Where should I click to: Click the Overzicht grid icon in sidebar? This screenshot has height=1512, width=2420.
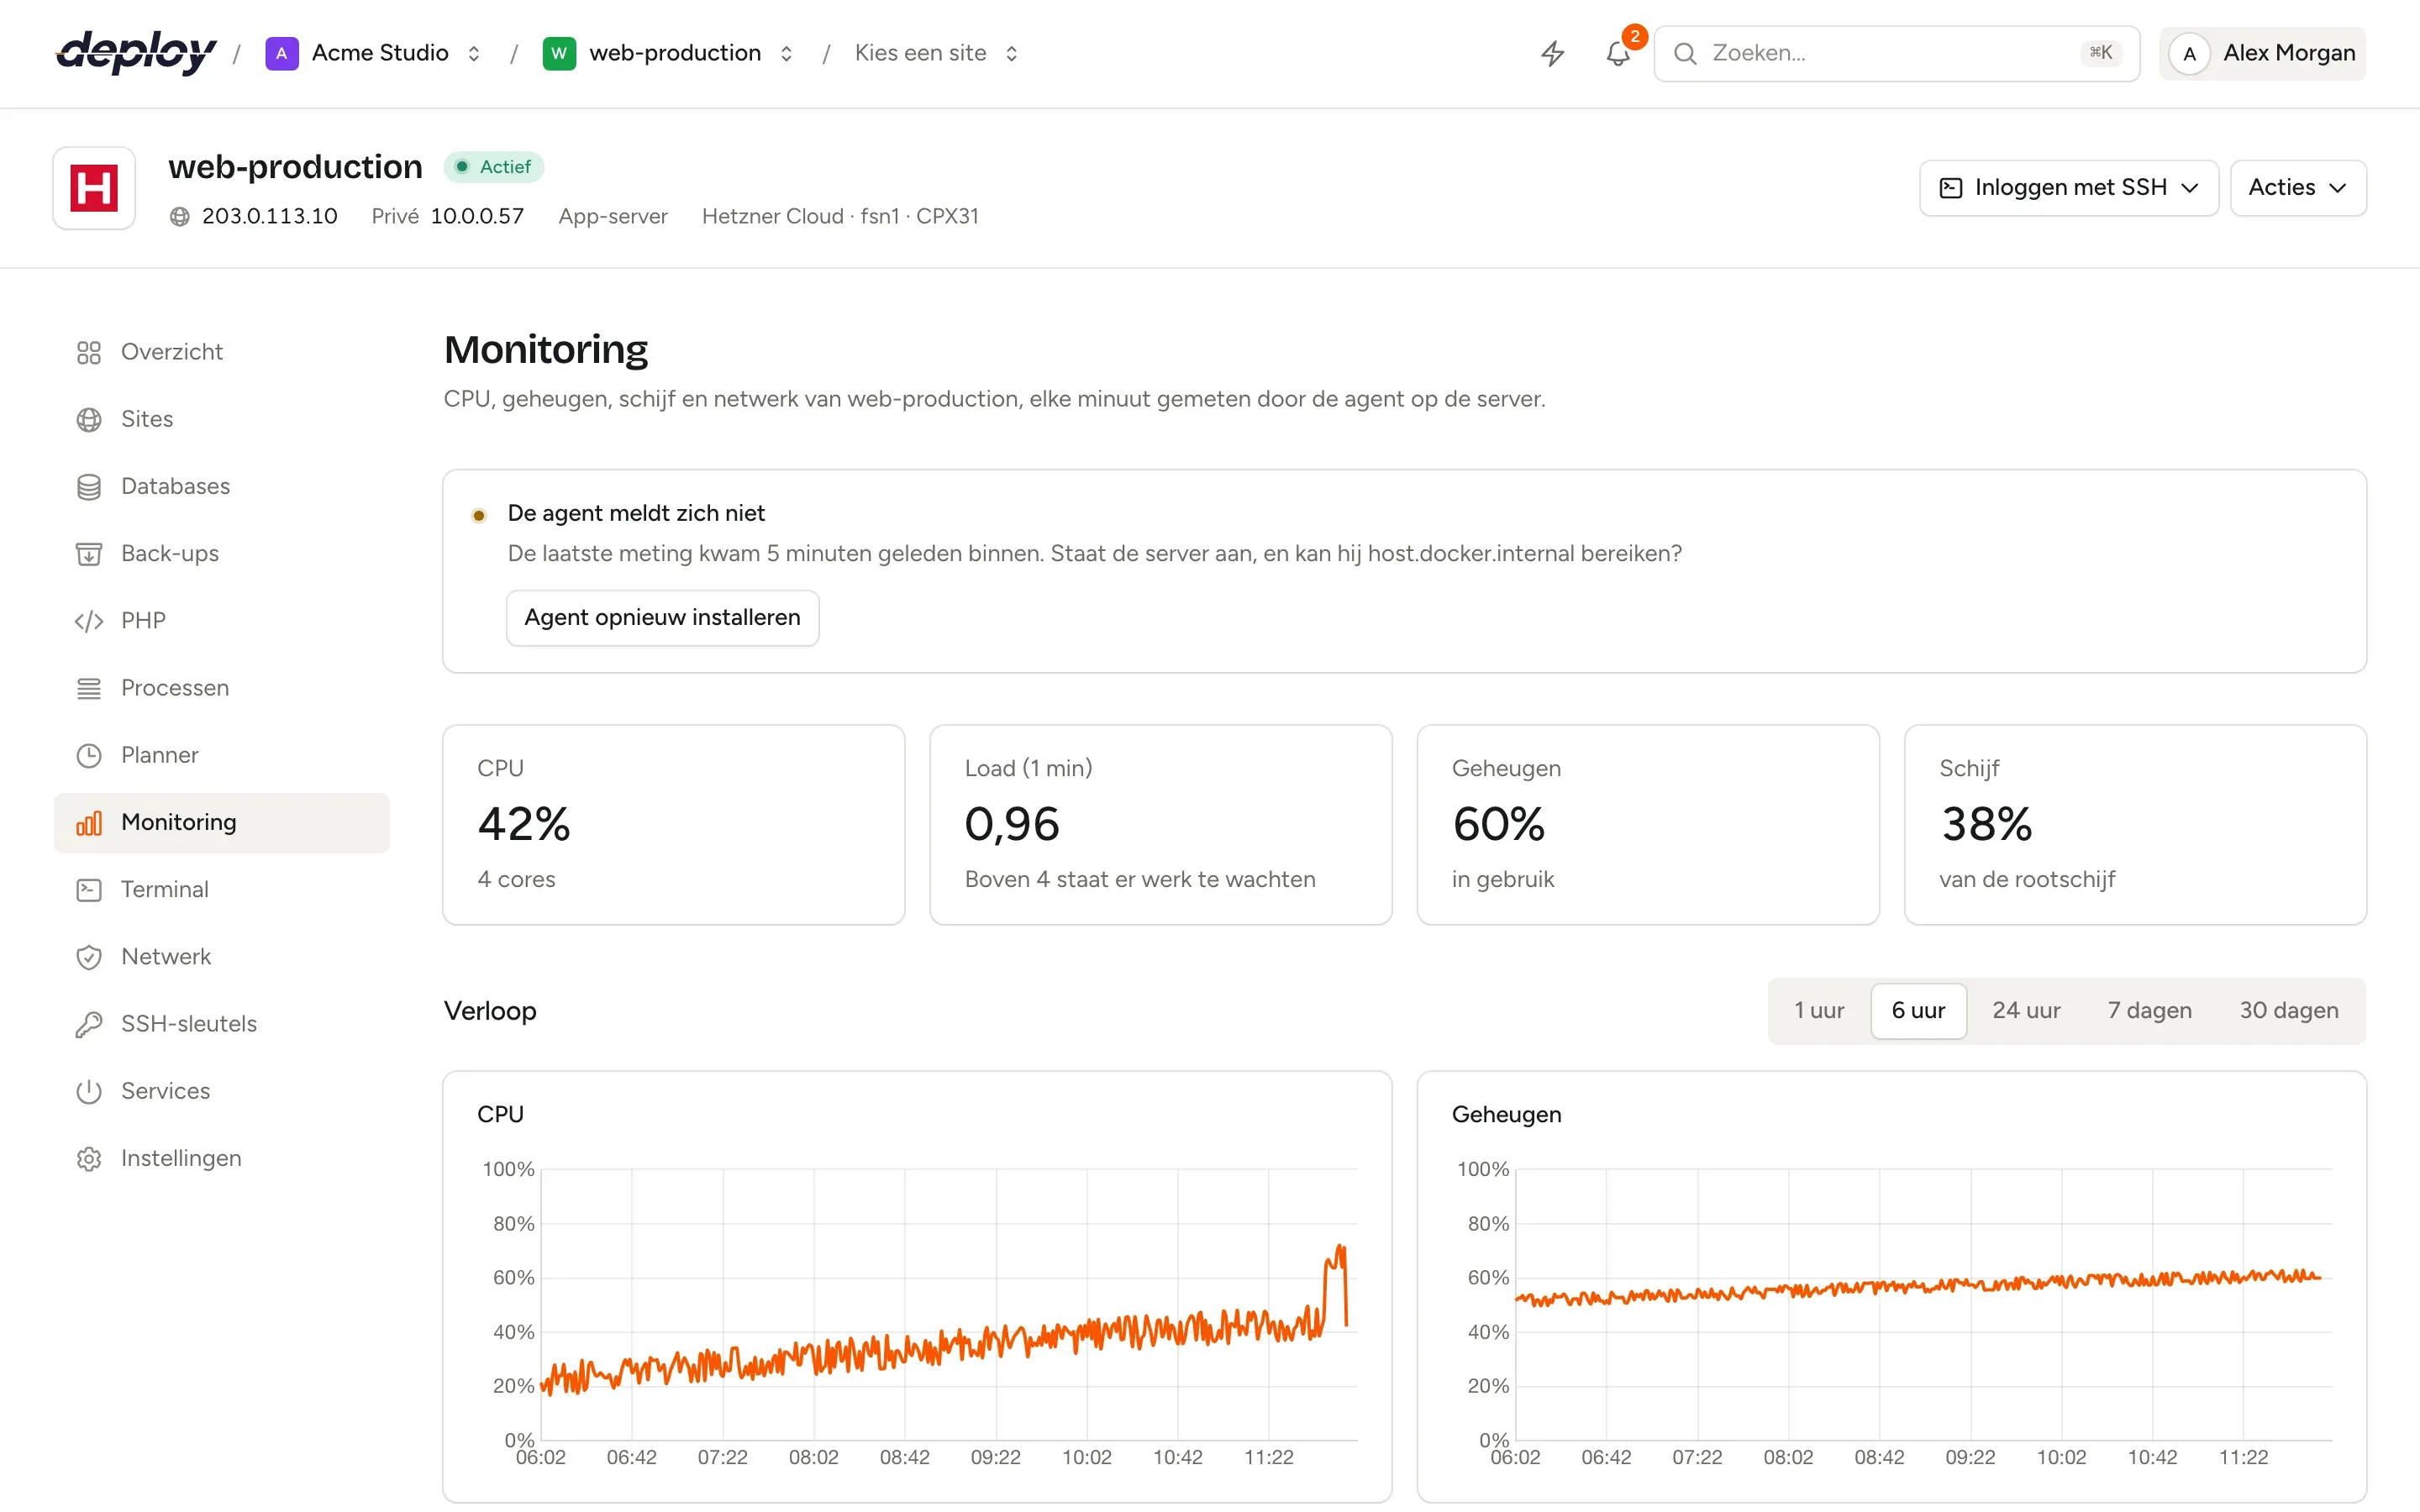[x=89, y=352]
